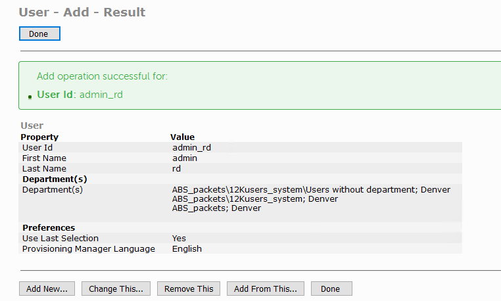Click the 'ABS_packets\12Kusers_system; Denver' entry
This screenshot has height=301, width=501.
click(254, 198)
